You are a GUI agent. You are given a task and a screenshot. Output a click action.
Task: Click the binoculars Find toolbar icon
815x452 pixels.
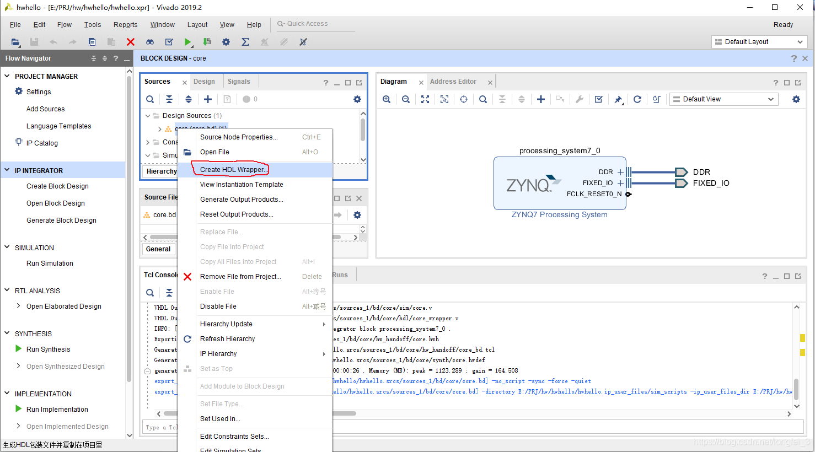(150, 42)
